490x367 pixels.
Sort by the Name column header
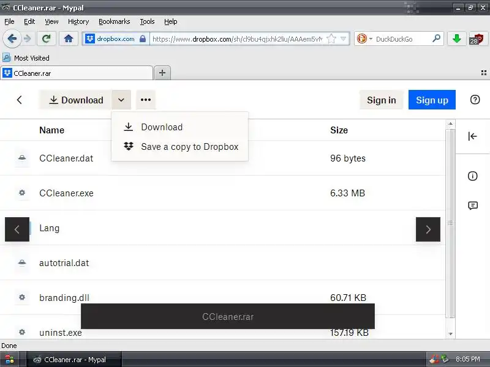tap(52, 130)
